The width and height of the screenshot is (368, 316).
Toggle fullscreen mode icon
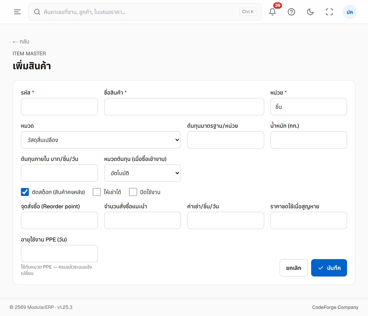click(329, 12)
